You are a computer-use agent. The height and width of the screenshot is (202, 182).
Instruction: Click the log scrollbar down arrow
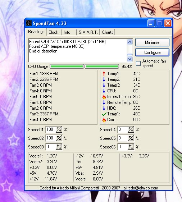pyautogui.click(x=130, y=59)
